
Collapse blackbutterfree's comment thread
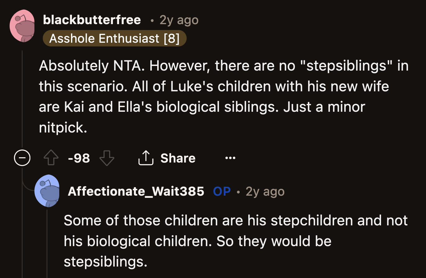22,158
